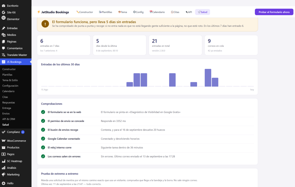295x187 pixels.
Task: Go to API & CRM submenu
Action: 9,119
